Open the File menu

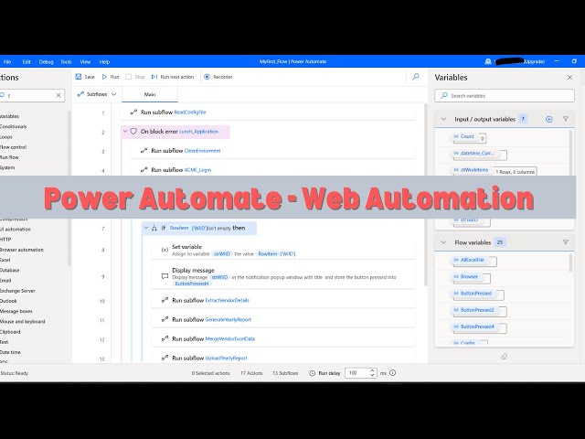coord(7,61)
